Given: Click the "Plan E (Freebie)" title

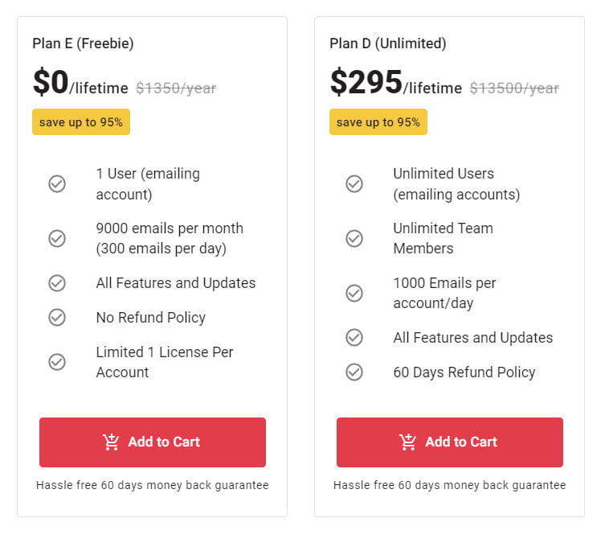Looking at the screenshot, I should click(83, 43).
